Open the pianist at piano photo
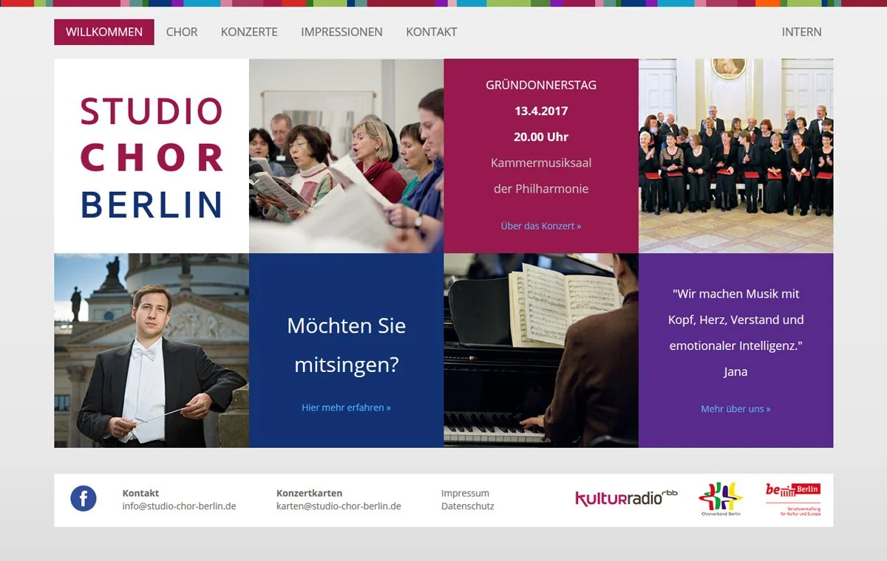Image resolution: width=887 pixels, height=561 pixels. [x=541, y=351]
